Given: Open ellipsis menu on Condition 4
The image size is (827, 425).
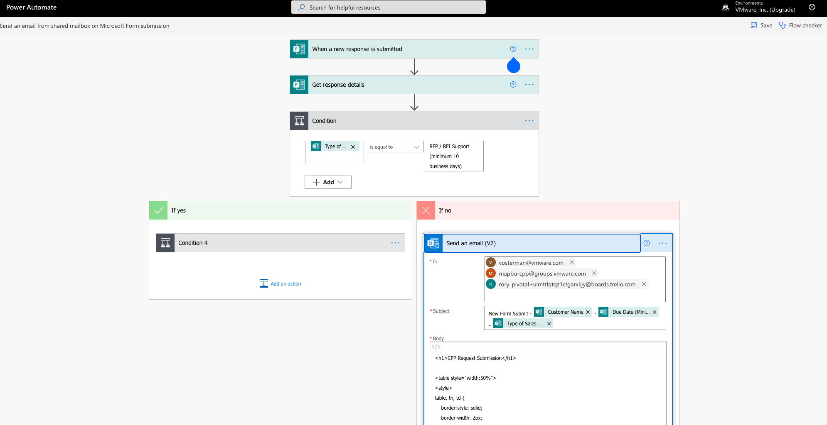Looking at the screenshot, I should coord(395,243).
